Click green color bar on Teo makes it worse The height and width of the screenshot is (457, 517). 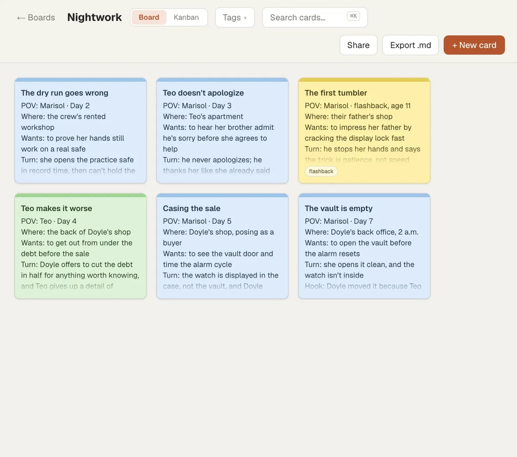tap(81, 195)
